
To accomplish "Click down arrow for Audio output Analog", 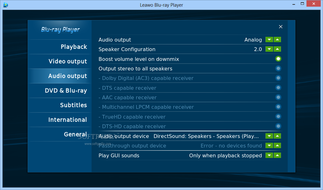I will tap(269, 39).
